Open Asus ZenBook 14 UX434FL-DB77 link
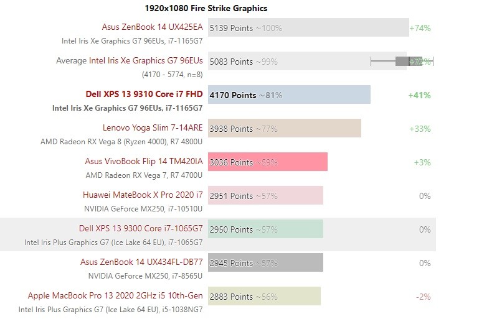This screenshot has width=502, height=319. coord(141,262)
